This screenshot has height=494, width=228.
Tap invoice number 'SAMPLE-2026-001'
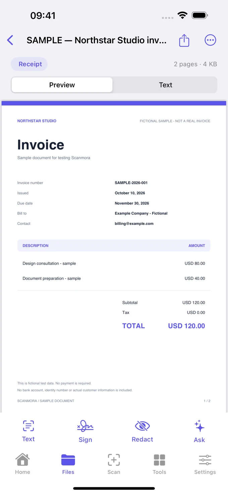(x=131, y=183)
